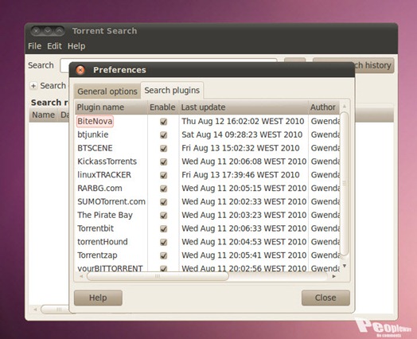
Task: Click the Close button in Preferences
Action: [x=325, y=298]
